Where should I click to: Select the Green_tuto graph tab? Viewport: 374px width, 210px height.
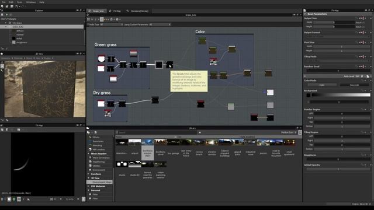click(x=96, y=11)
